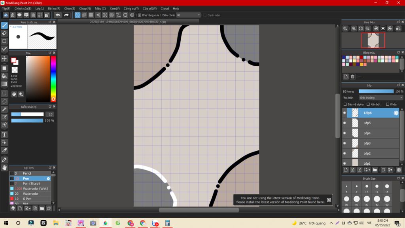The image size is (405, 228).
Task: Select the rectangular Select tool
Action: [4, 93]
